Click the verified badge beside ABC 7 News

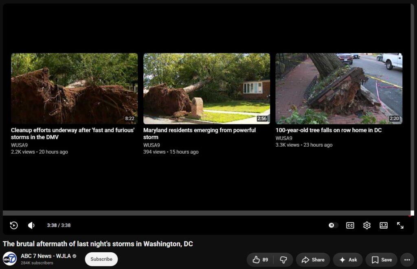click(75, 256)
